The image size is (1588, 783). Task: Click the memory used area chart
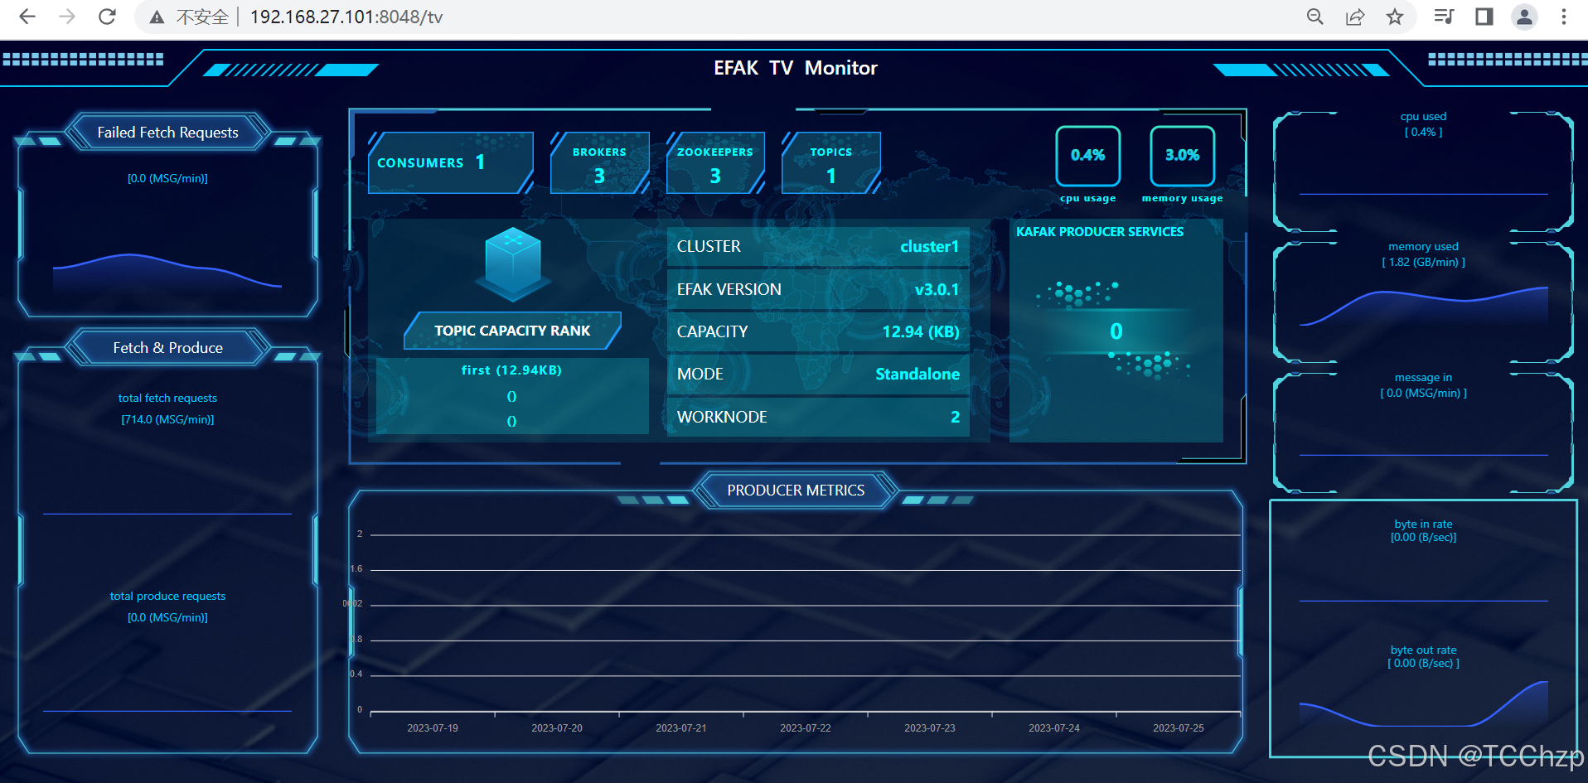(1423, 307)
